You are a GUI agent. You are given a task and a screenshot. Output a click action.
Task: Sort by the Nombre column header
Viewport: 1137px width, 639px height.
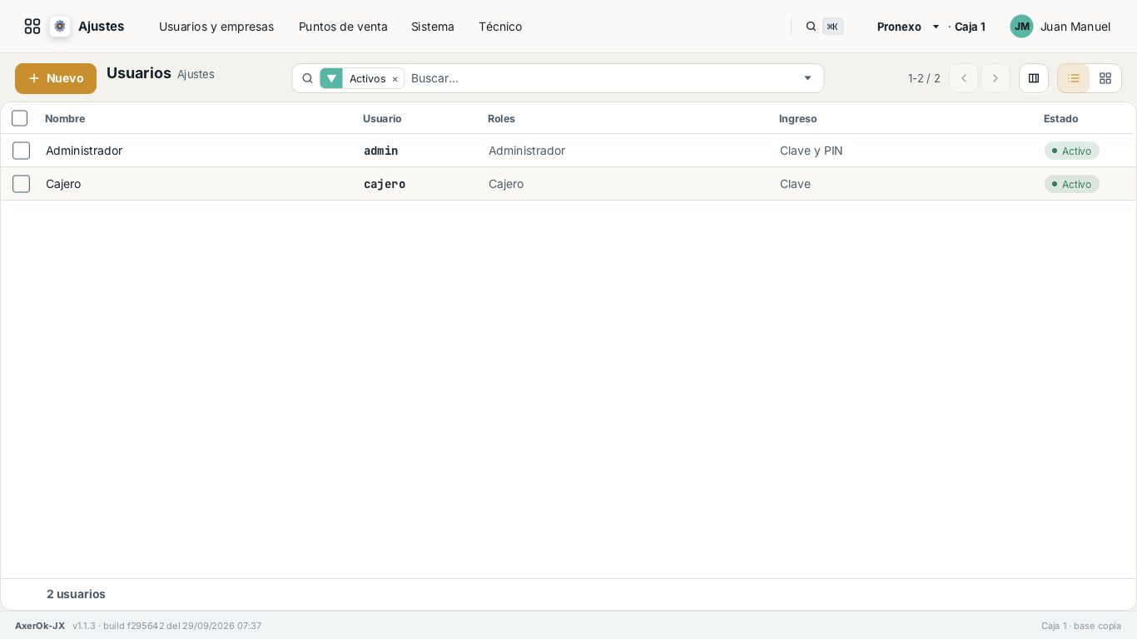tap(65, 119)
